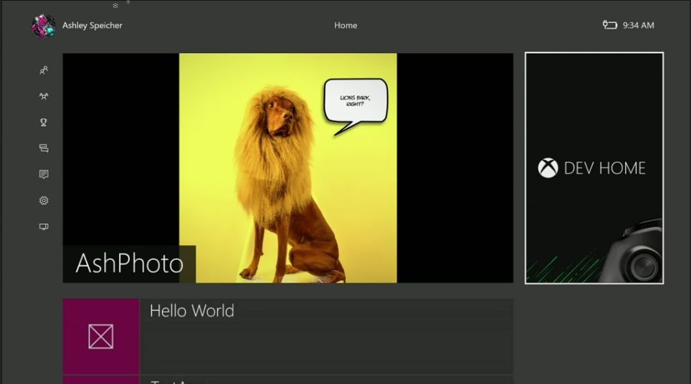The image size is (691, 384).
Task: Select the partially visible app below Hello World
Action: (x=287, y=380)
